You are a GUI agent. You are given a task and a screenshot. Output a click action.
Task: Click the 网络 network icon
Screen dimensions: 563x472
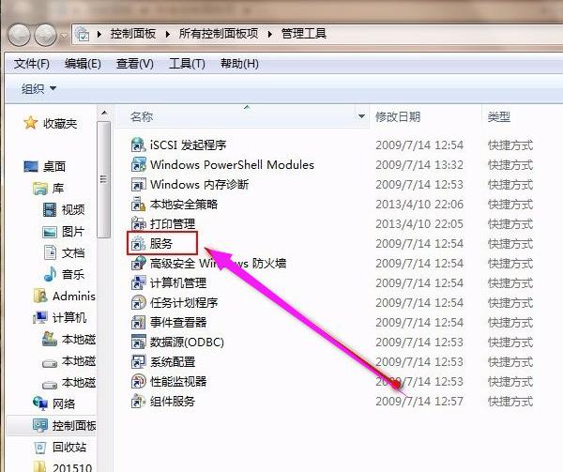tap(40, 403)
